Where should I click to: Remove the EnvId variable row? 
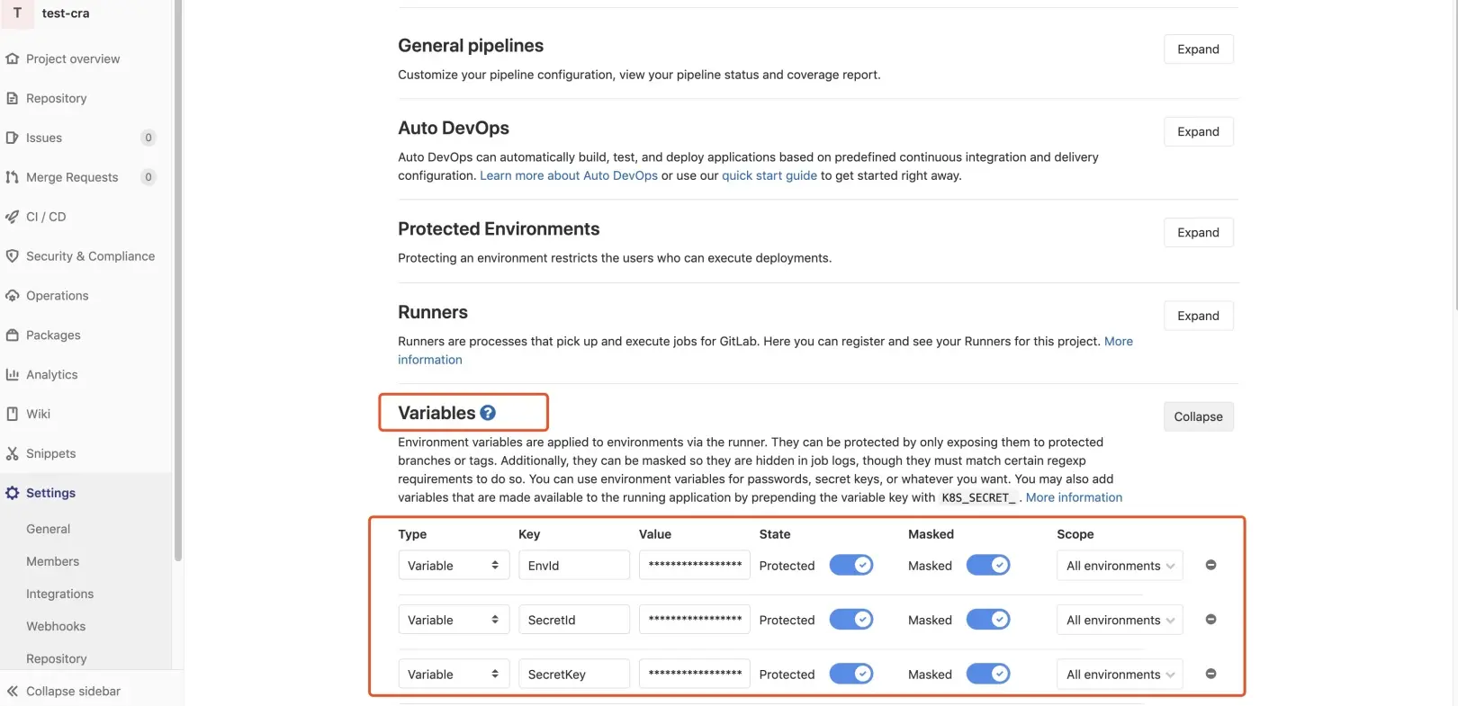pyautogui.click(x=1210, y=565)
